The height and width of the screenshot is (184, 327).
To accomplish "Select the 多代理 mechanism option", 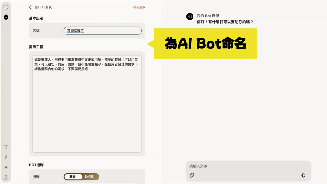I will point(89,177).
